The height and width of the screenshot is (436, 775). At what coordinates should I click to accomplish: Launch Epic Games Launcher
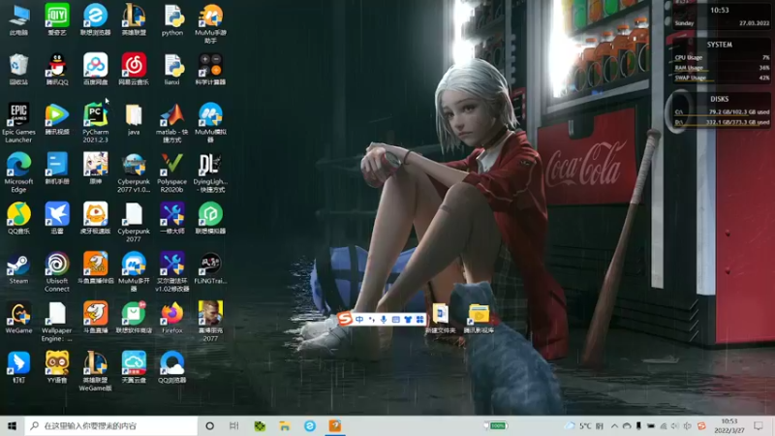[18, 123]
